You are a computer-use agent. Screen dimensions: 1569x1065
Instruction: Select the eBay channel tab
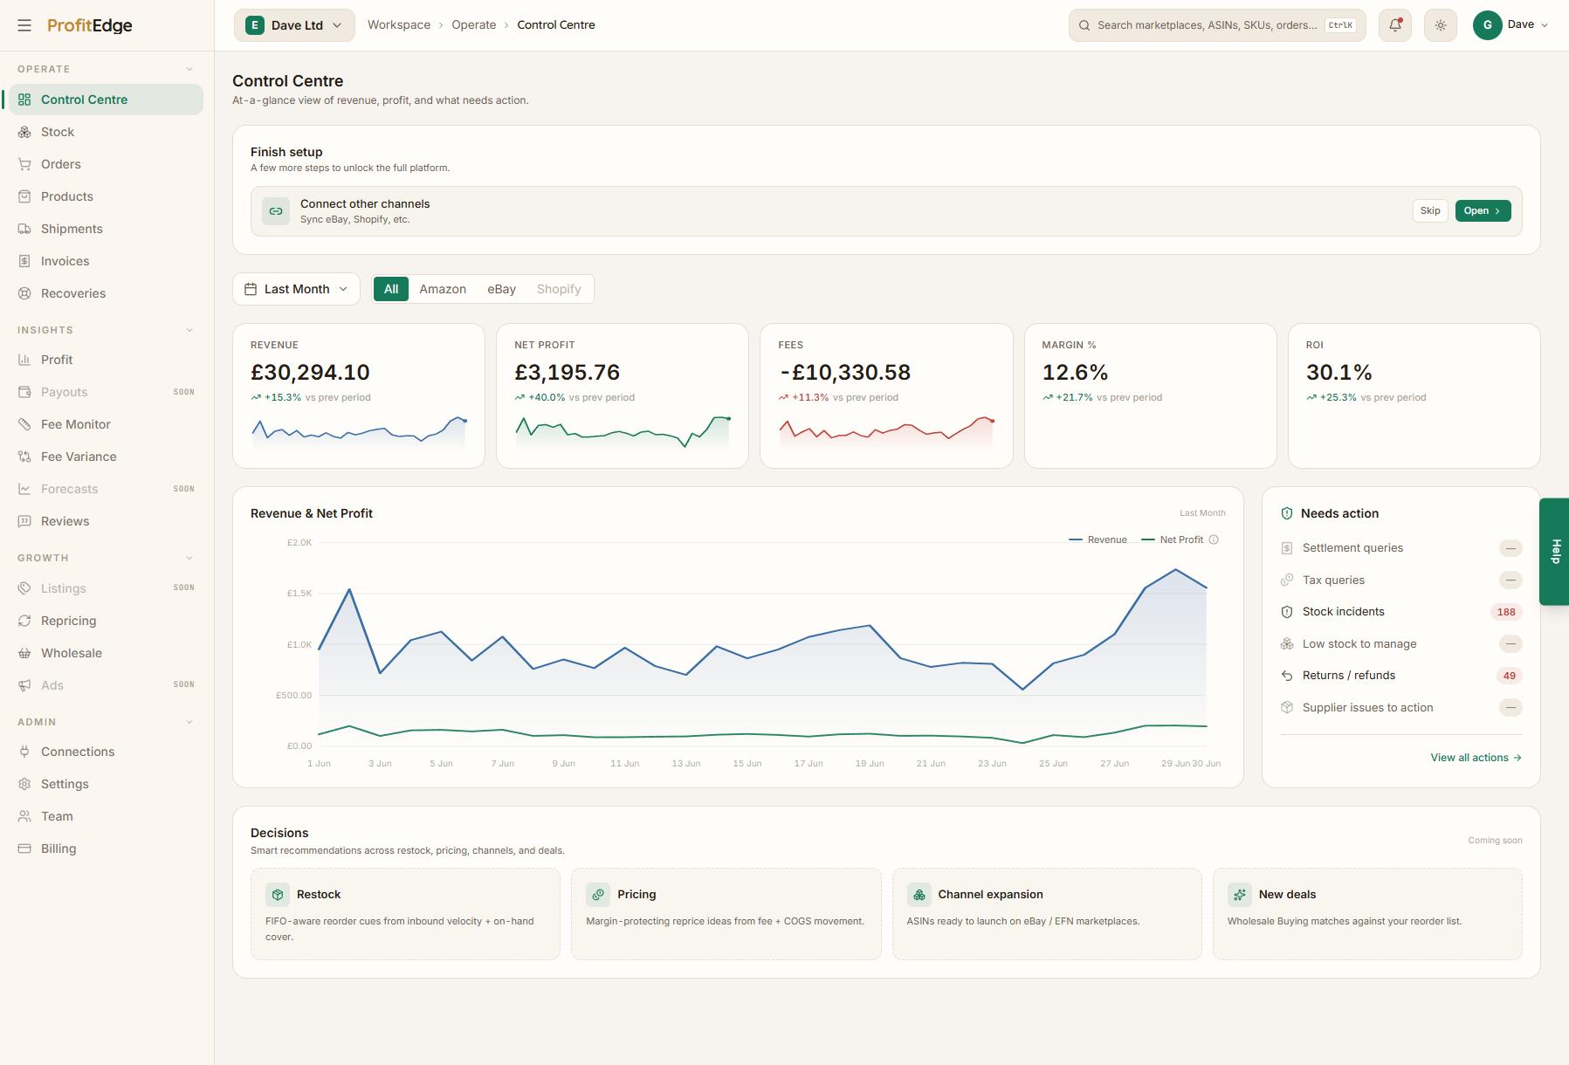pos(501,289)
